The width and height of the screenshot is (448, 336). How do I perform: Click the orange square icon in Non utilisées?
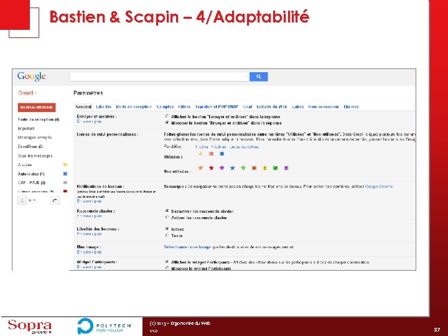(254, 168)
